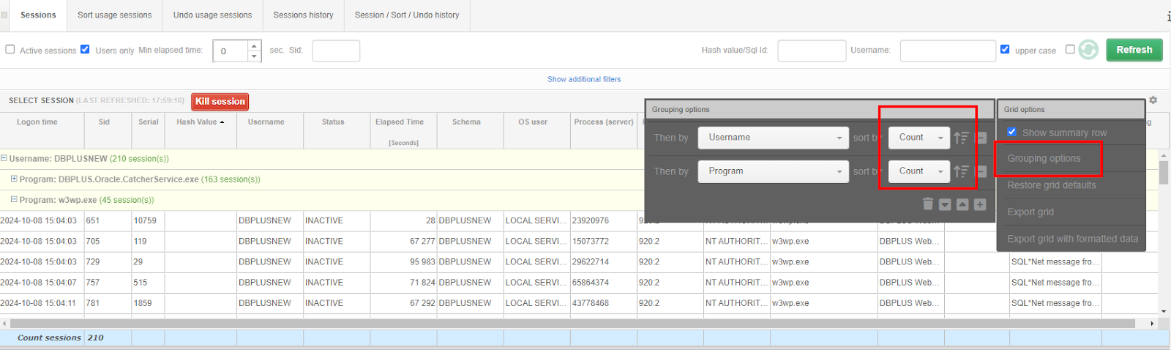The width and height of the screenshot is (1171, 350).
Task: Select session row with Sid 729
Action: (x=578, y=261)
